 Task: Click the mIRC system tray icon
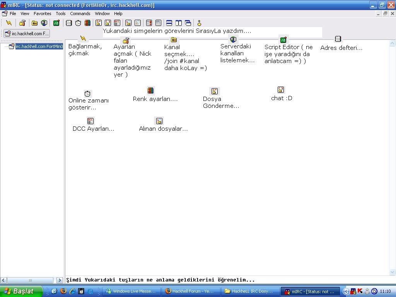(353, 292)
